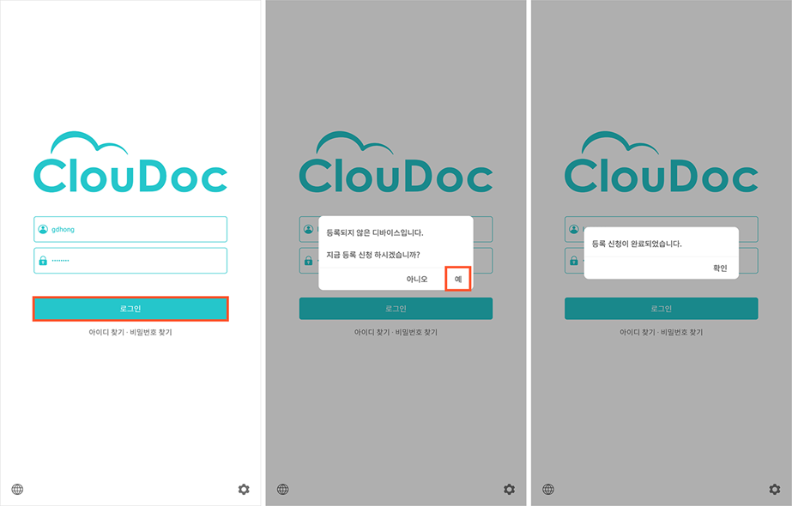This screenshot has width=792, height=506.
Task: Open settings gear on the dialog-free login screen
Action: 244,490
